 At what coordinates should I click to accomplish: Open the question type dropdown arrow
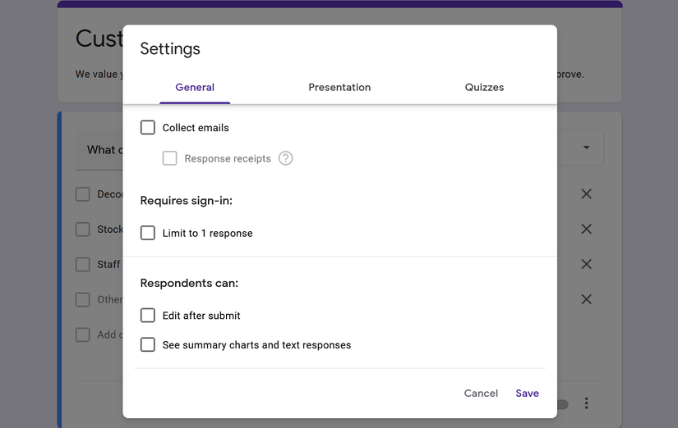pyautogui.click(x=586, y=148)
